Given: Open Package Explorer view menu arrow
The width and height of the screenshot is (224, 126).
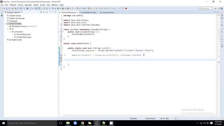Looking at the screenshot, I should tap(50, 12).
